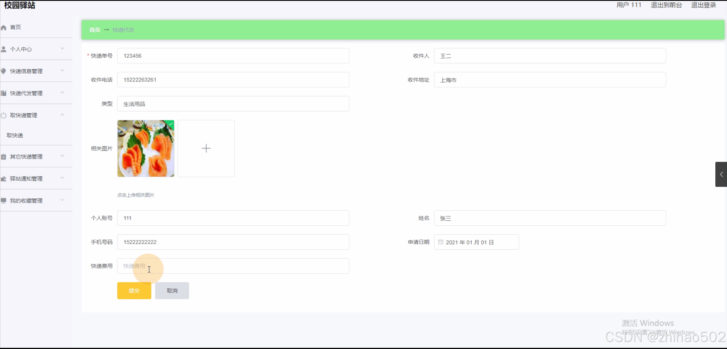
Task: Expand the 我的收藏管理 chevron
Action: (62, 200)
